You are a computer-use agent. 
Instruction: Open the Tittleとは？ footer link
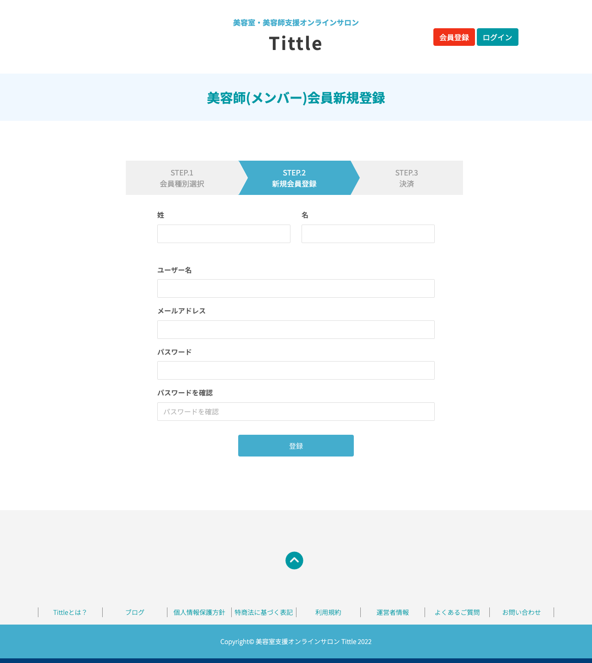tap(70, 612)
